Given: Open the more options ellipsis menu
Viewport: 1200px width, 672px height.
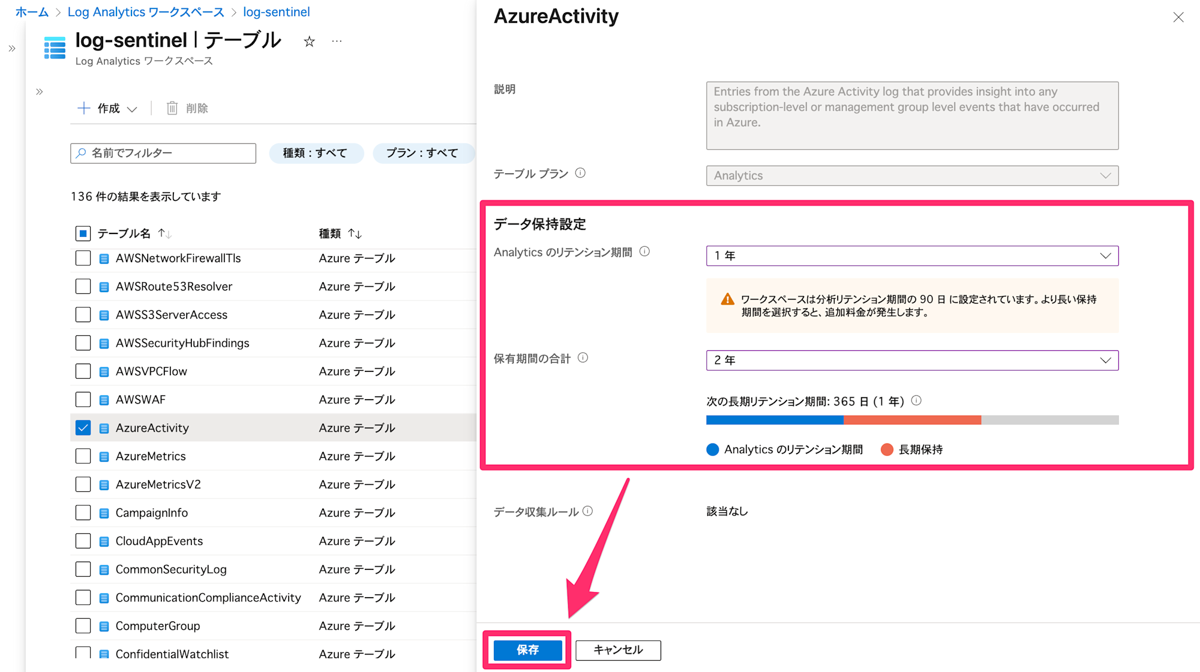Looking at the screenshot, I should click(x=337, y=41).
